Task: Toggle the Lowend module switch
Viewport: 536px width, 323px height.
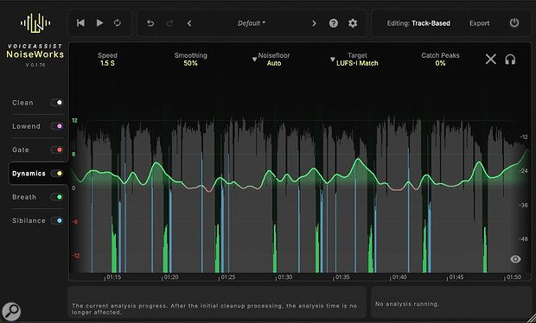Action: tap(57, 126)
